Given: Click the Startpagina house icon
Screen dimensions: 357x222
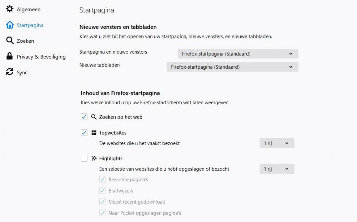Looking at the screenshot, I should pos(10,25).
